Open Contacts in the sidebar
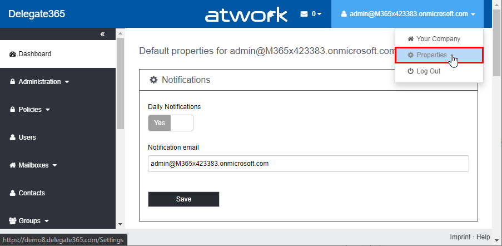This screenshot has width=502, height=246. pyautogui.click(x=31, y=193)
